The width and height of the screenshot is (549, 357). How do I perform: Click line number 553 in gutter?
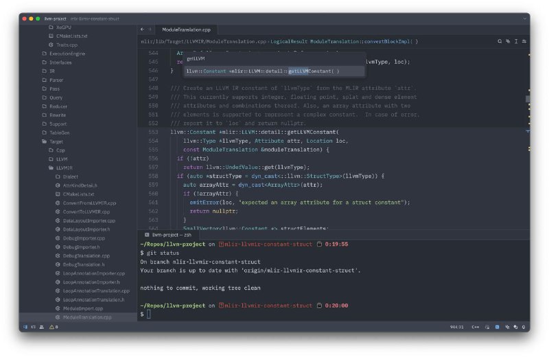coord(153,132)
